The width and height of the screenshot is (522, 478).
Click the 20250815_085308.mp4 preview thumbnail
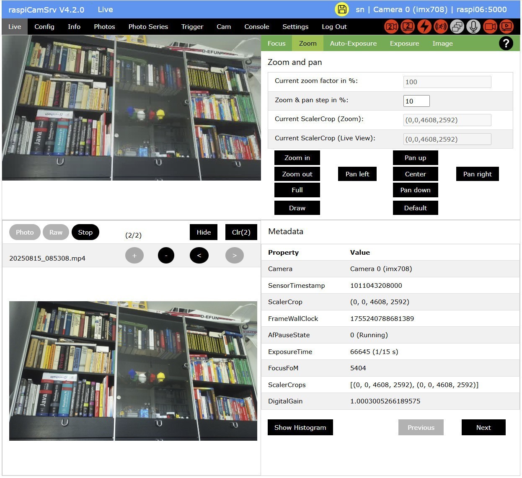point(133,371)
